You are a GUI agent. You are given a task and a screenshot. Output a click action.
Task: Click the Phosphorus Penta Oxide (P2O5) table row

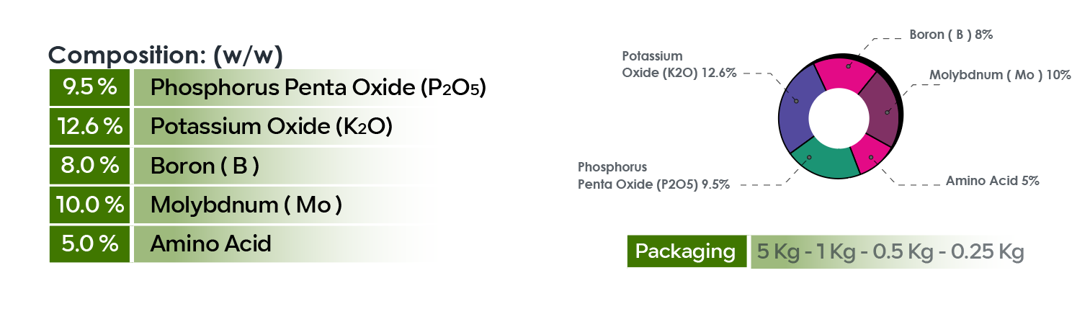pyautogui.click(x=318, y=87)
